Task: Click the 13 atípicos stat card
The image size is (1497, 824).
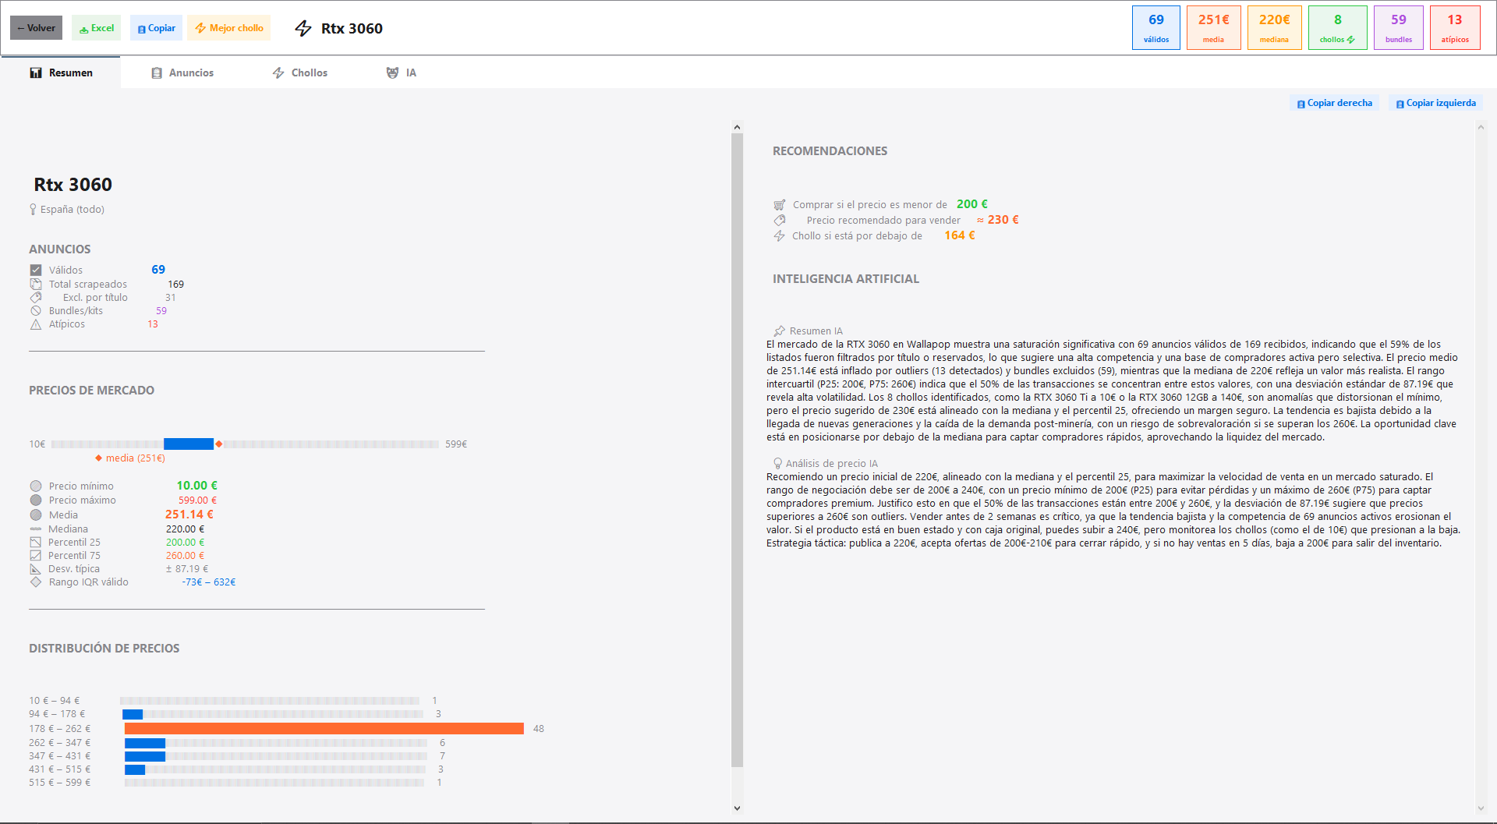Action: point(1455,28)
